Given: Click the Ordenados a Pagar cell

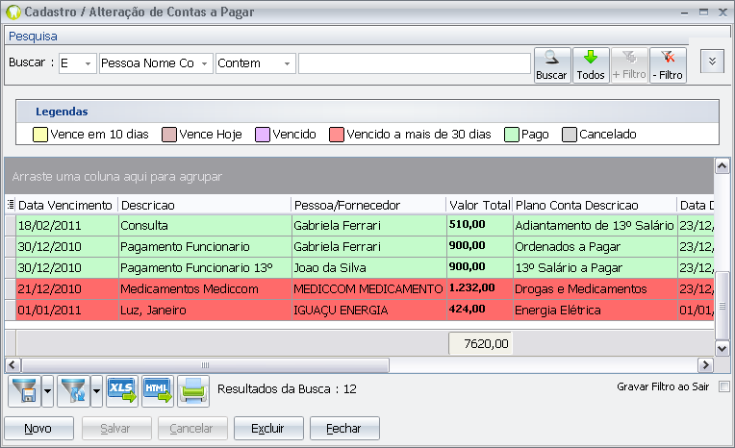Looking at the screenshot, I should point(595,246).
